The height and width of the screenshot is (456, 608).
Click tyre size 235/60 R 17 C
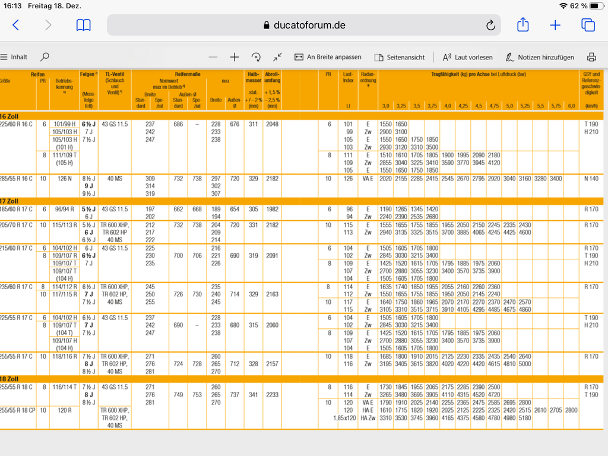tap(16, 287)
